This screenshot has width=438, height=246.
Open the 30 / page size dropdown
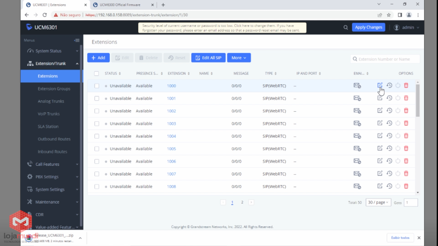click(x=378, y=202)
